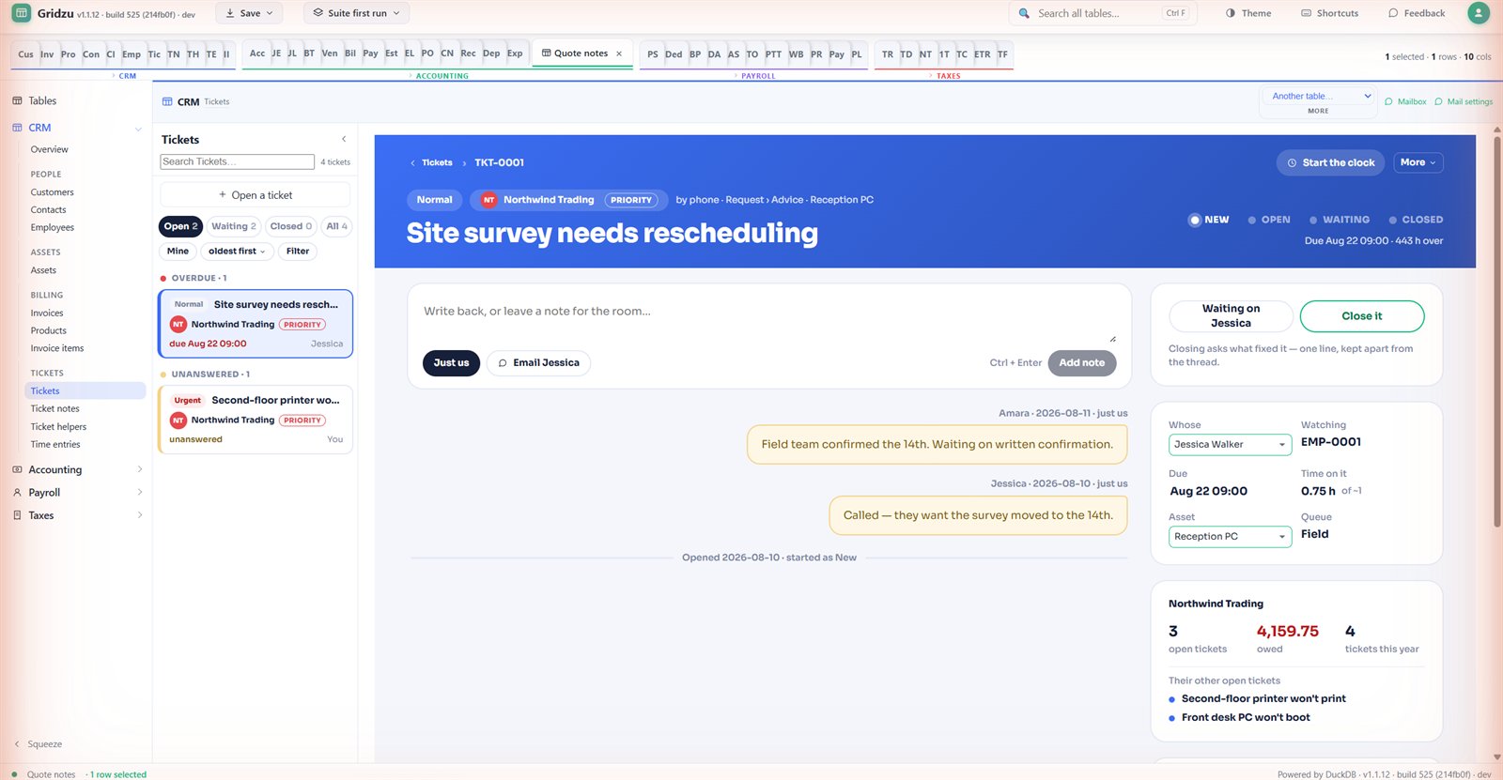Click the Search Tickets input field
Image resolution: width=1503 pixels, height=780 pixels.
237,161
